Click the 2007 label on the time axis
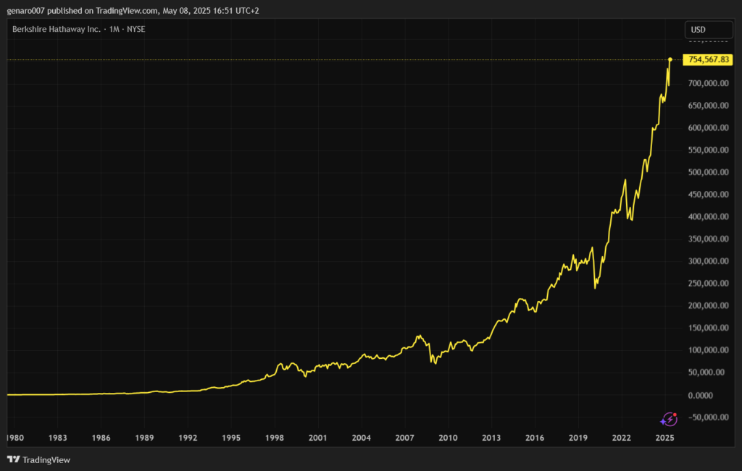 (404, 438)
